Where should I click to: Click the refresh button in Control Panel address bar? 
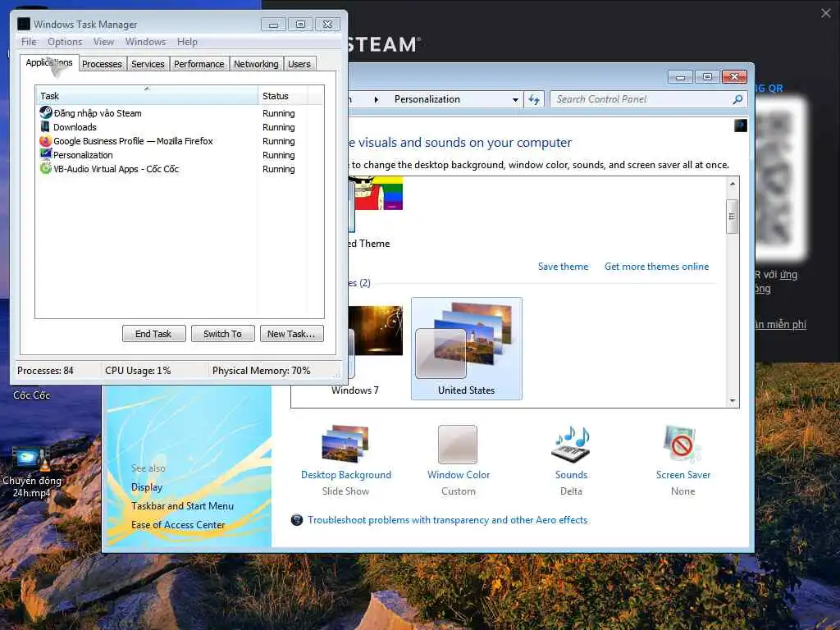pyautogui.click(x=534, y=99)
